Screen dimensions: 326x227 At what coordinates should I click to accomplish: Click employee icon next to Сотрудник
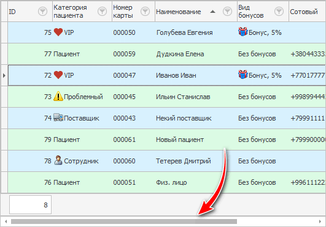pyautogui.click(x=58, y=160)
